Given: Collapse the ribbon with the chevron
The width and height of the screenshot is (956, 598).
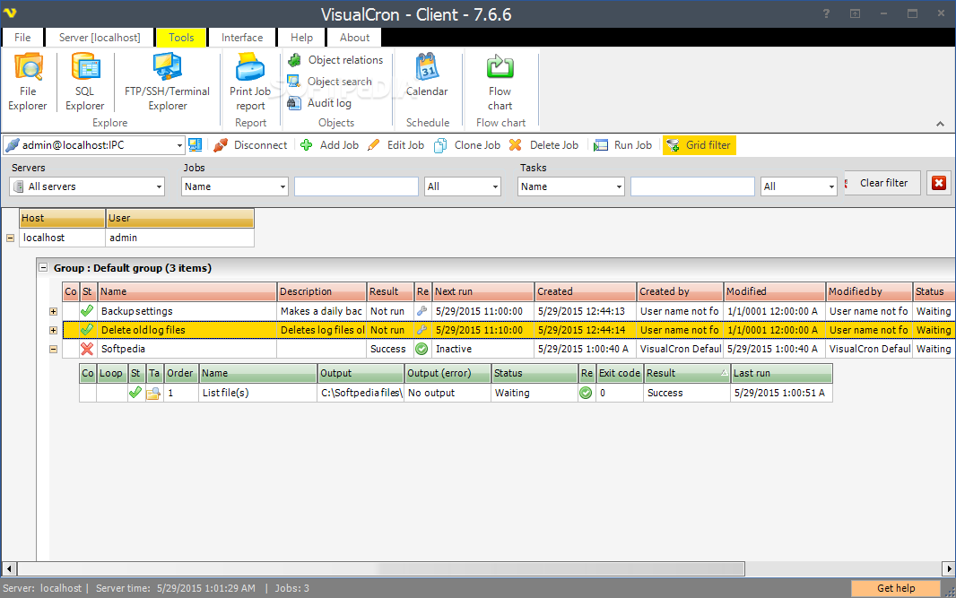Looking at the screenshot, I should tap(940, 124).
